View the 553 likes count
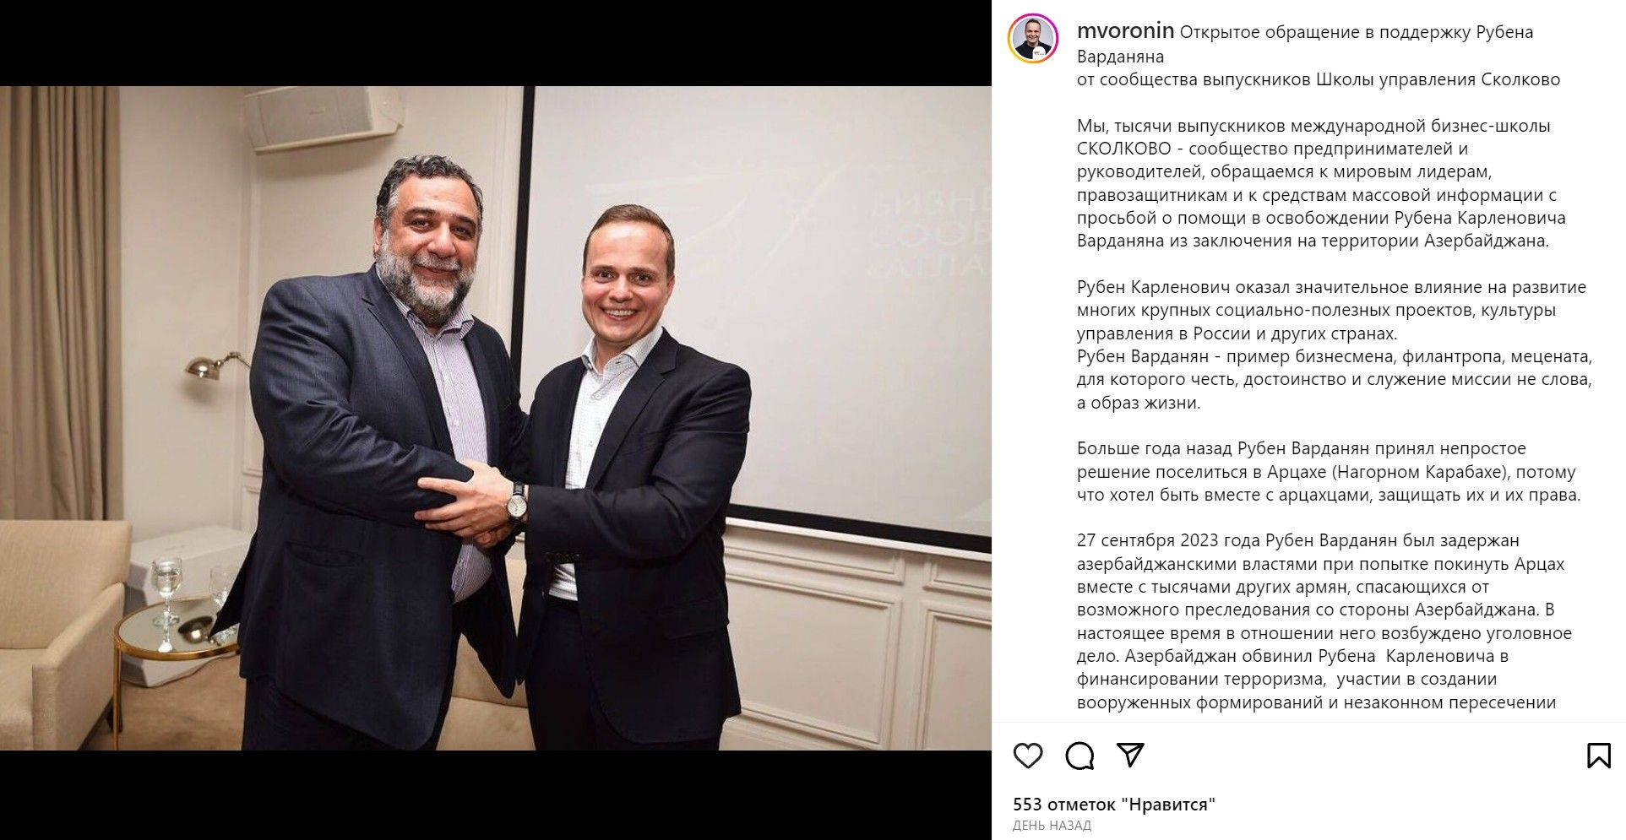 point(1114,805)
